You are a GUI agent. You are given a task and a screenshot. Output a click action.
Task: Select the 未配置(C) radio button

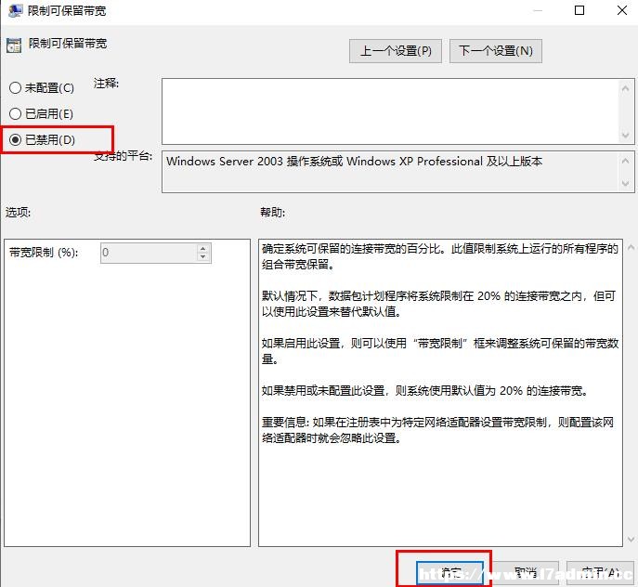(42, 88)
